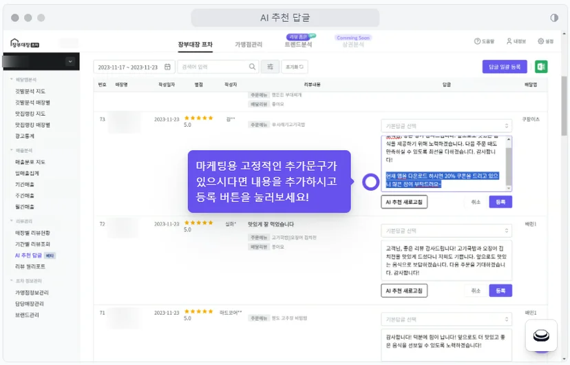The height and width of the screenshot is (365, 570).
Task: Click the reply text area for review 71
Action: click(446, 344)
